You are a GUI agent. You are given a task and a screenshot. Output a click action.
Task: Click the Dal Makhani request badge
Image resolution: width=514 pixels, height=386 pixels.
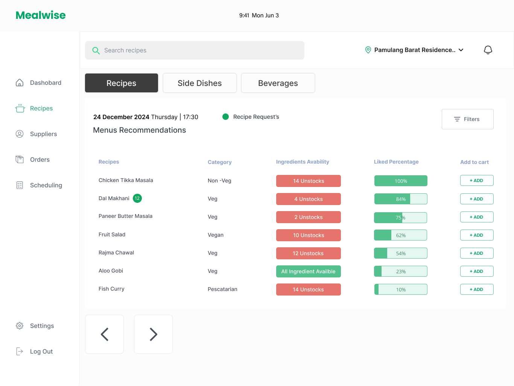(x=137, y=198)
